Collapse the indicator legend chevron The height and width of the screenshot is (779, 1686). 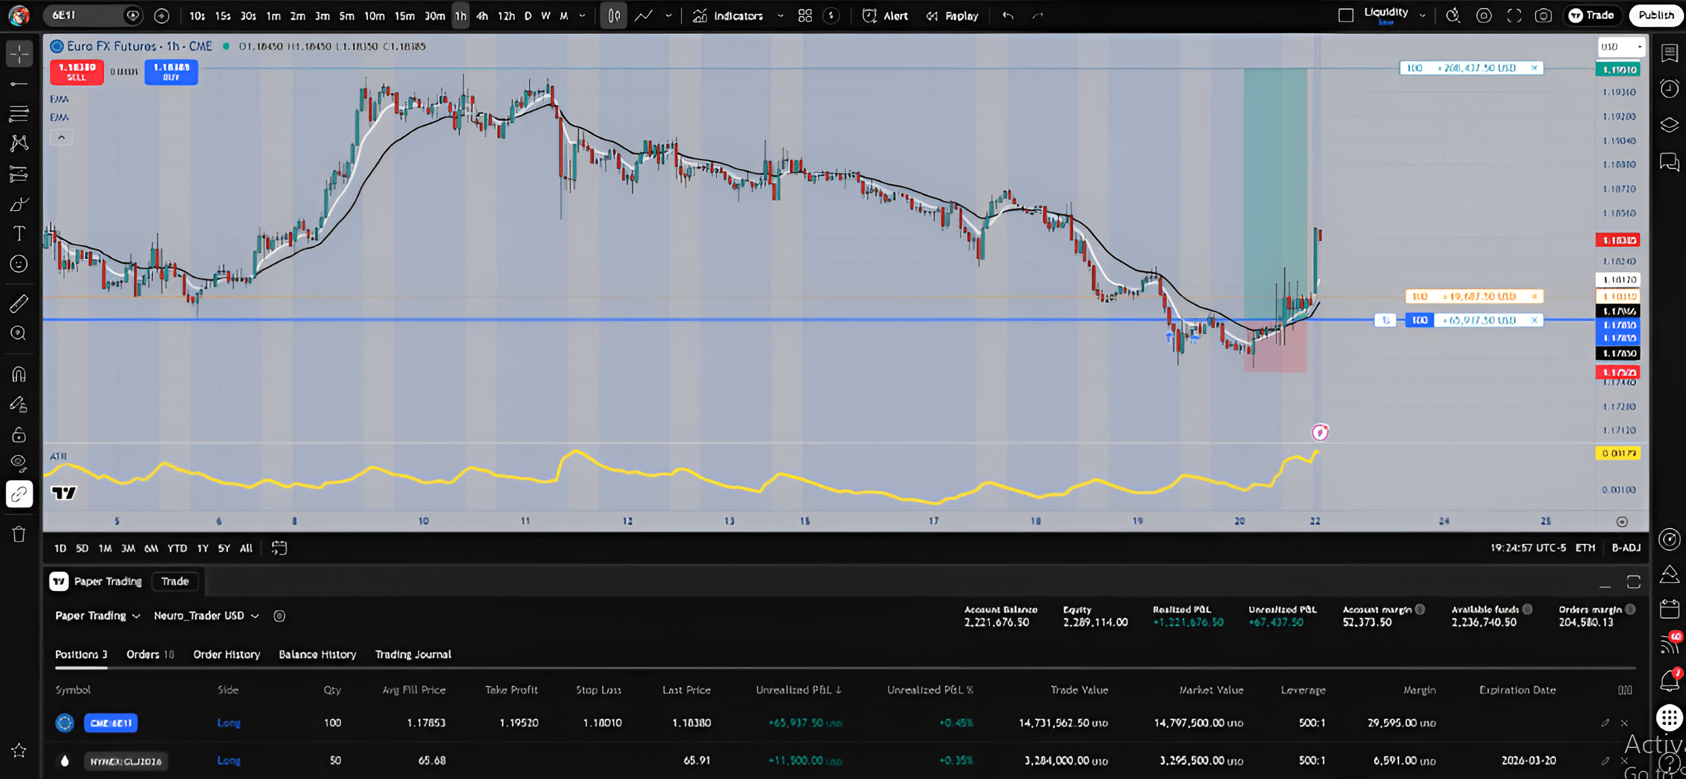click(62, 138)
